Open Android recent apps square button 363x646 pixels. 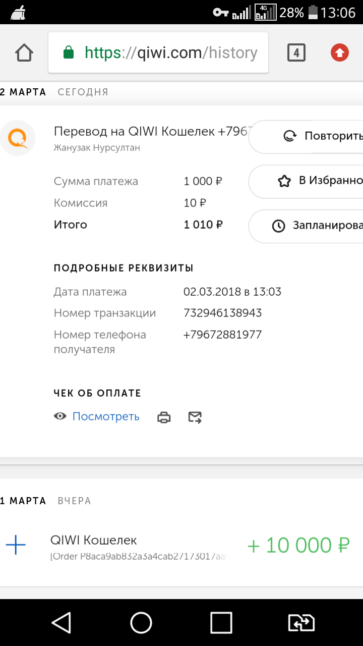[221, 623]
